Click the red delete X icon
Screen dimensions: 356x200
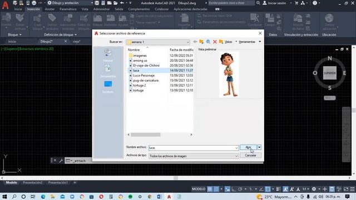tap(215, 42)
